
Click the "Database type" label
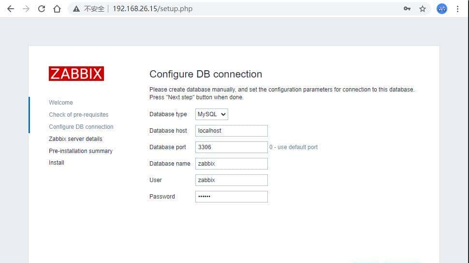[168, 114]
